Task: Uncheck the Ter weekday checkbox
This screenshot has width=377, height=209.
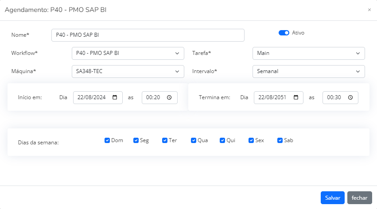Action: [x=165, y=140]
